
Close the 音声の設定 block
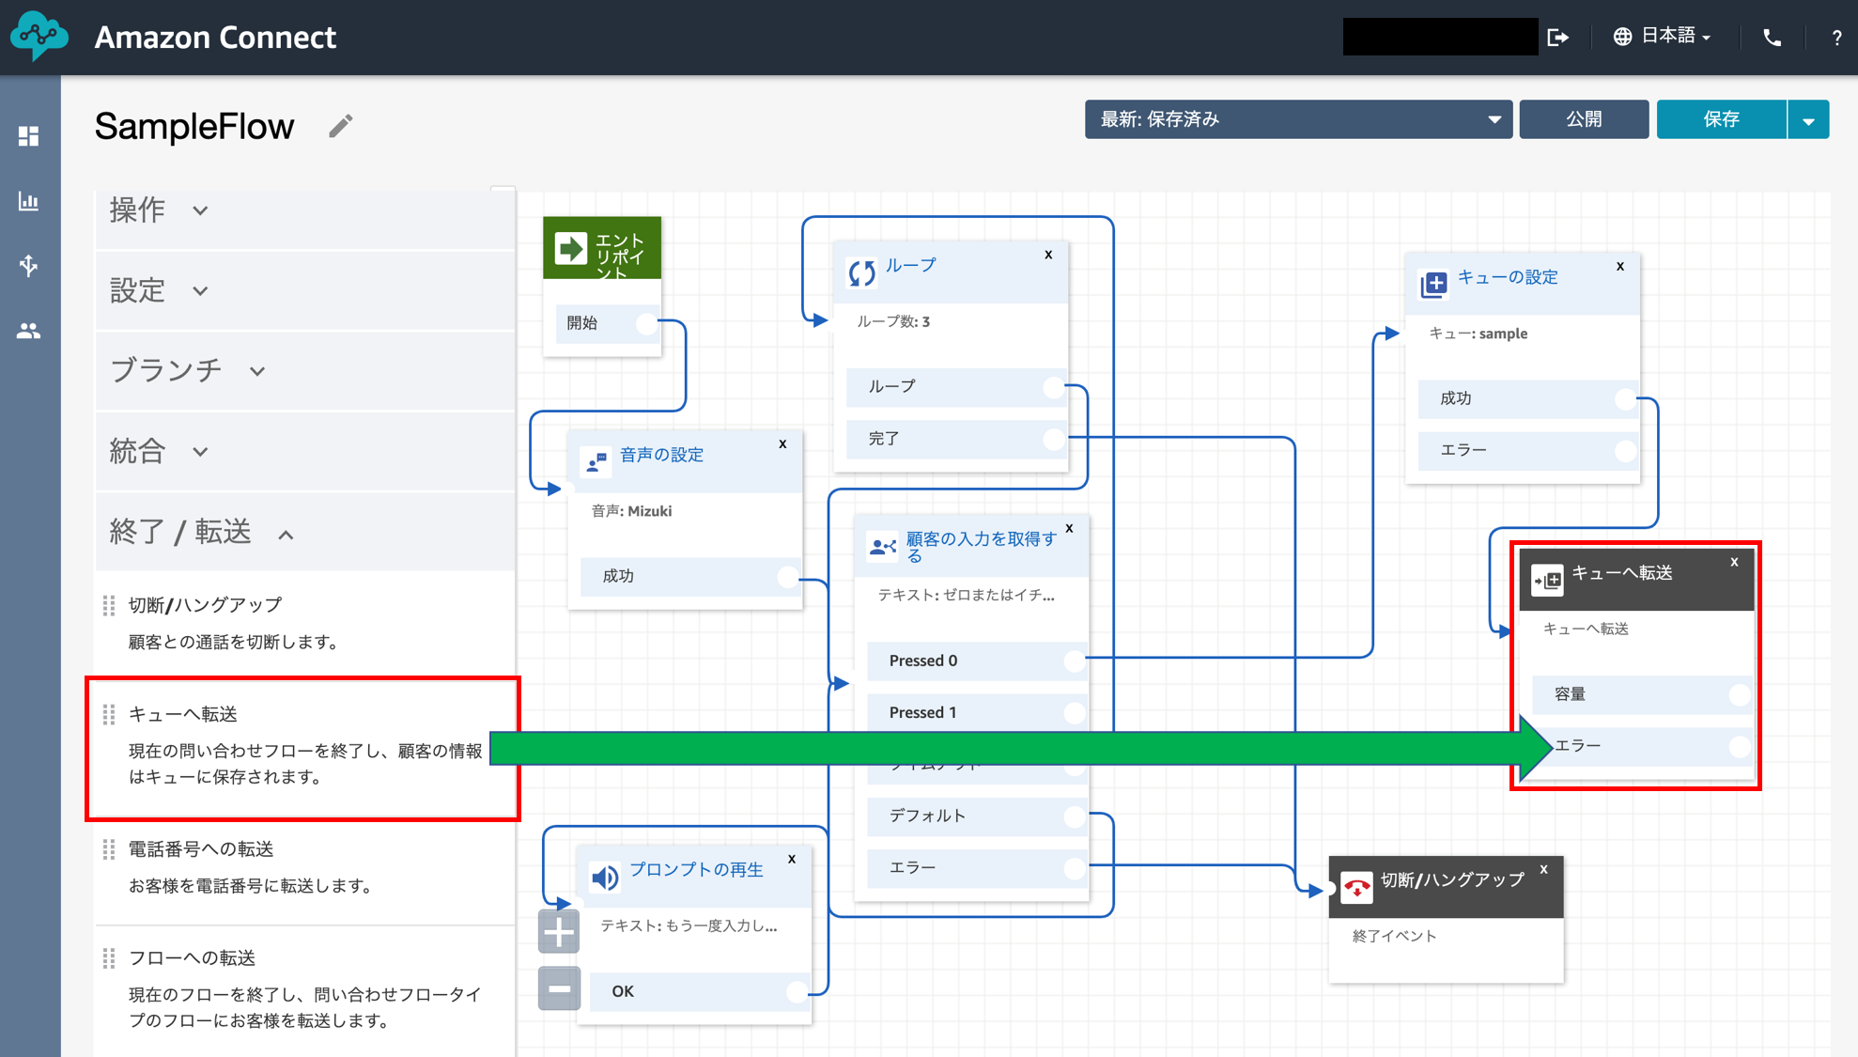coord(782,443)
